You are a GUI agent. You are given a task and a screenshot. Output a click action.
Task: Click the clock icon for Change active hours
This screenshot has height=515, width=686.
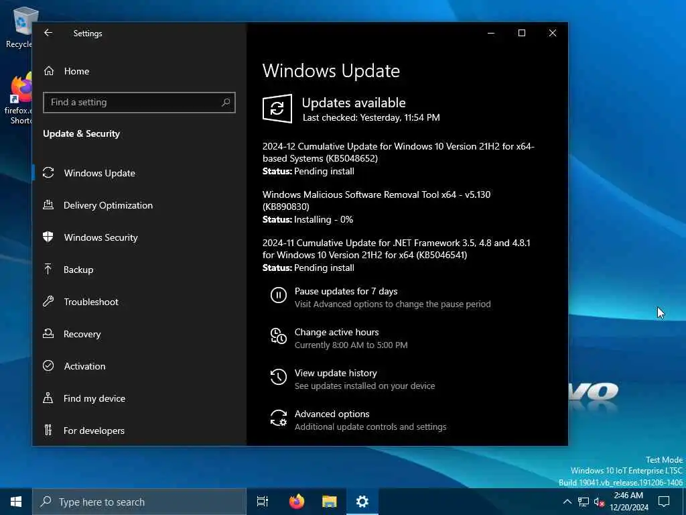click(278, 336)
